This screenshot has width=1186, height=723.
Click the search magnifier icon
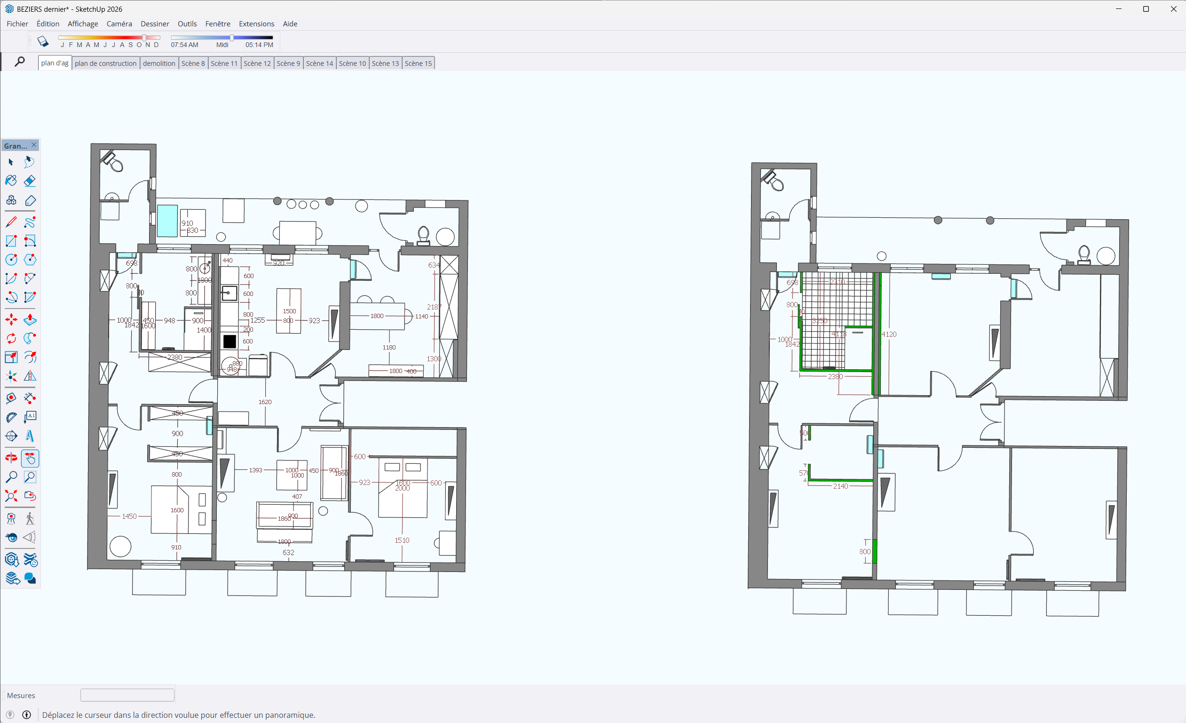[20, 62]
